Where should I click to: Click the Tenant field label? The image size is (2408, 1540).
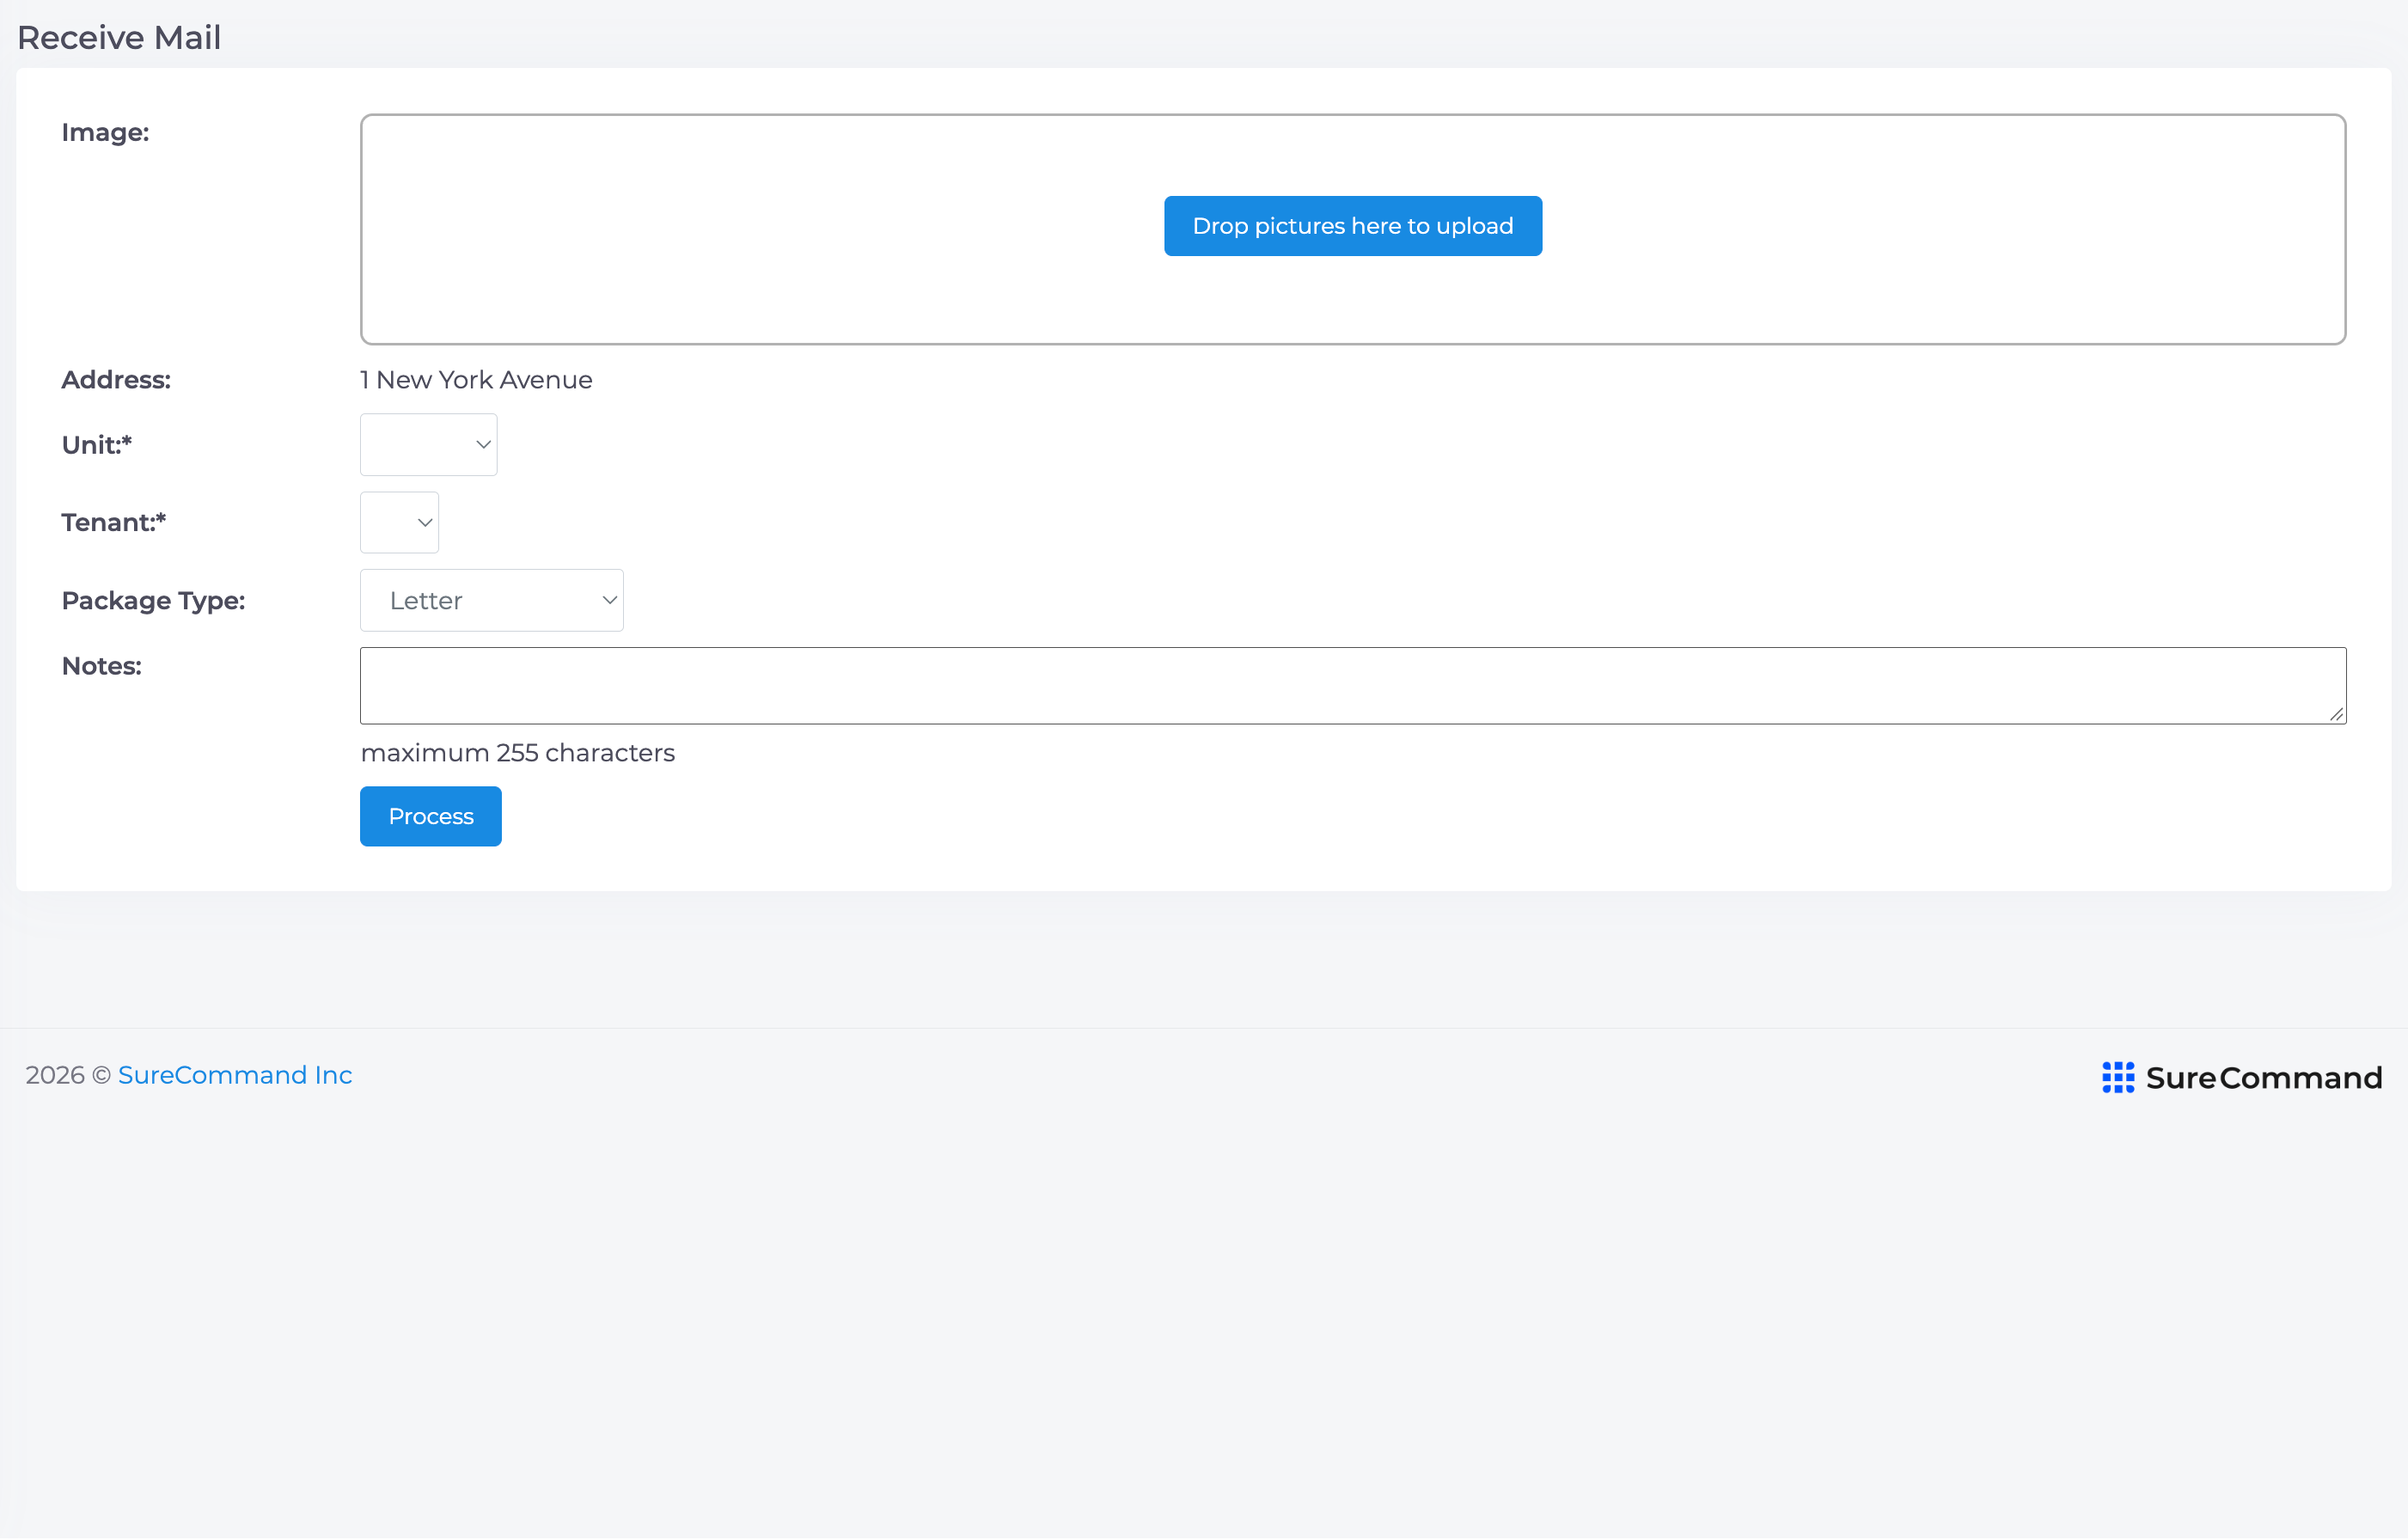[114, 523]
